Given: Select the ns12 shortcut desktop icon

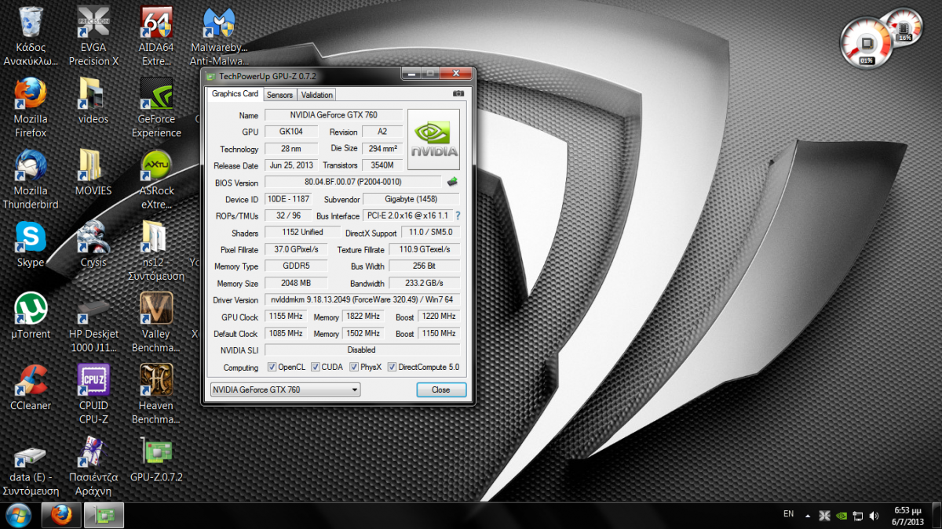Looking at the screenshot, I should (x=156, y=252).
